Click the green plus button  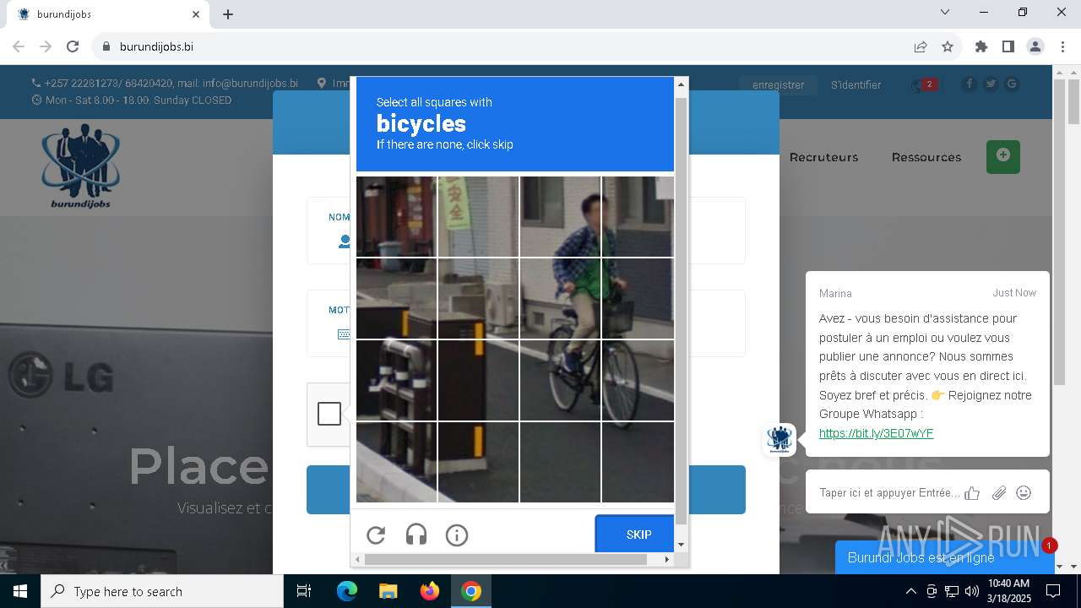pyautogui.click(x=1003, y=156)
